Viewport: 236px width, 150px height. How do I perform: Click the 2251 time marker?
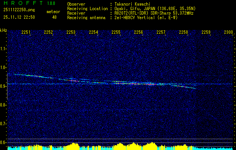pos(26,32)
